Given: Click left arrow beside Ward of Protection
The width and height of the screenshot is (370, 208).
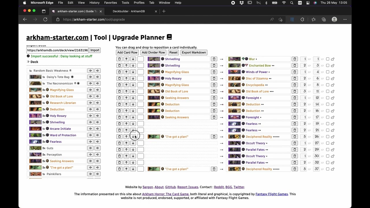Looking at the screenshot, I should (90, 135).
